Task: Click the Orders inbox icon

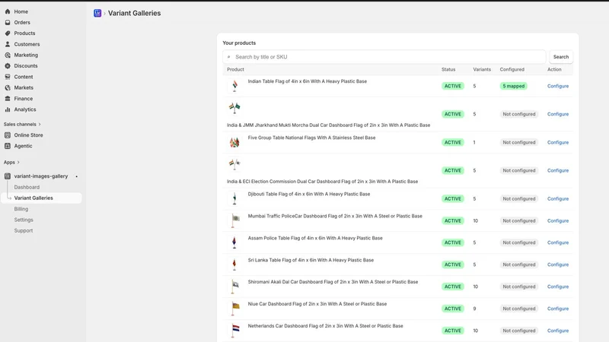Action: (x=8, y=23)
